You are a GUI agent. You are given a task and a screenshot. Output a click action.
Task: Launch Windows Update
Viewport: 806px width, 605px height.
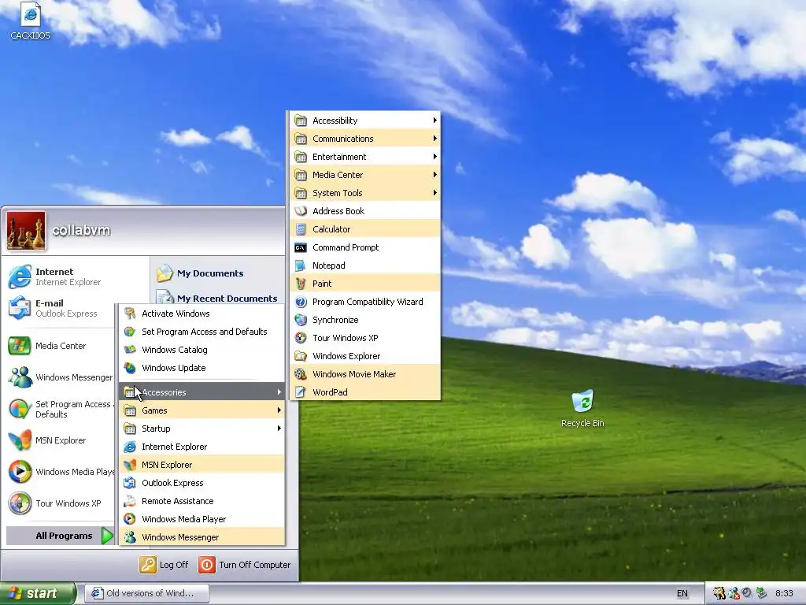202,368
